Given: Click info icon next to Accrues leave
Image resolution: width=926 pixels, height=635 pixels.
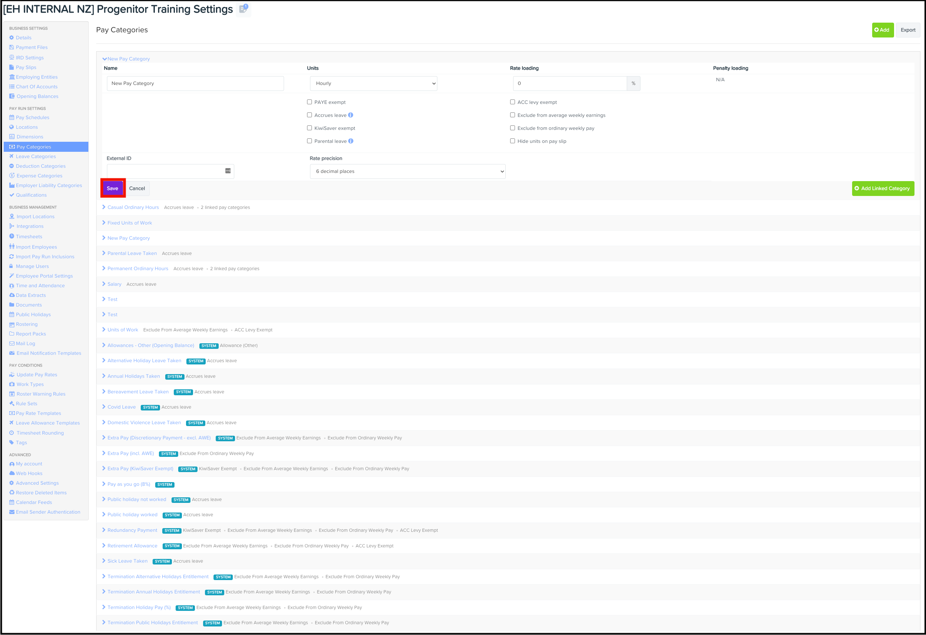Looking at the screenshot, I should 350,115.
